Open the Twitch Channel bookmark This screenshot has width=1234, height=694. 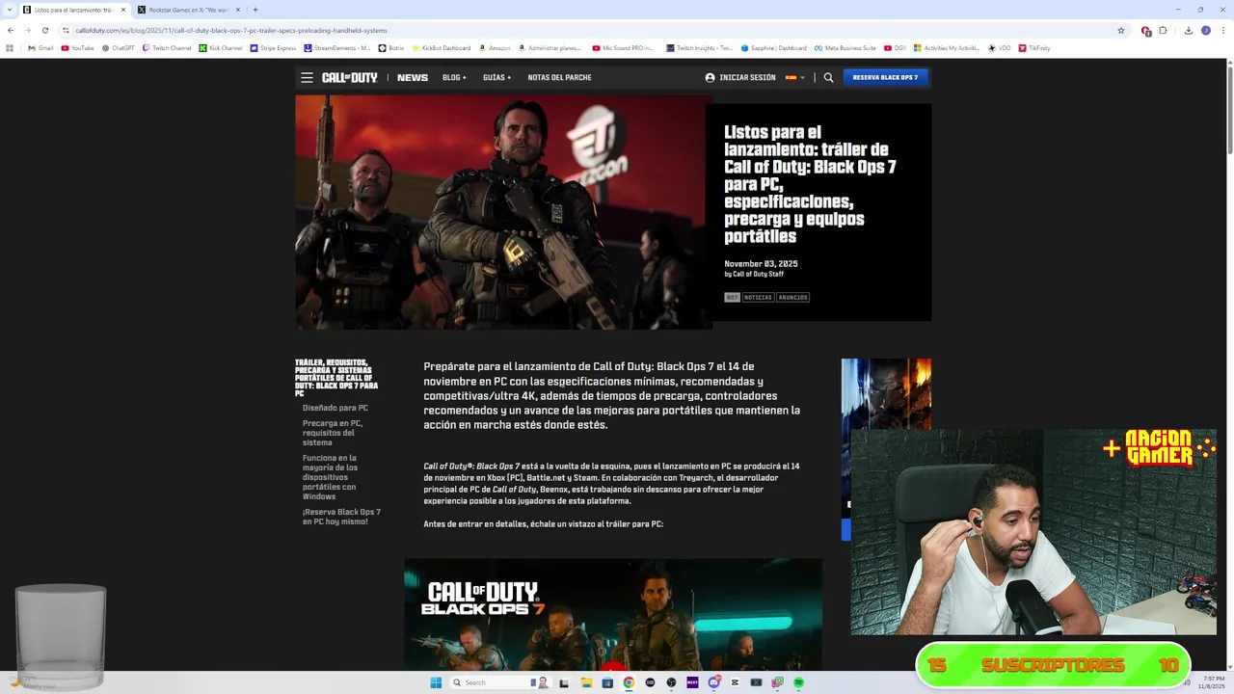167,47
